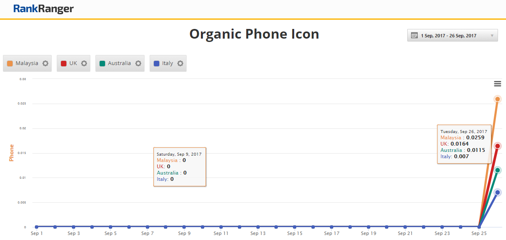Click the Rank Ranger logo
Image resolution: width=506 pixels, height=240 pixels.
click(x=43, y=9)
